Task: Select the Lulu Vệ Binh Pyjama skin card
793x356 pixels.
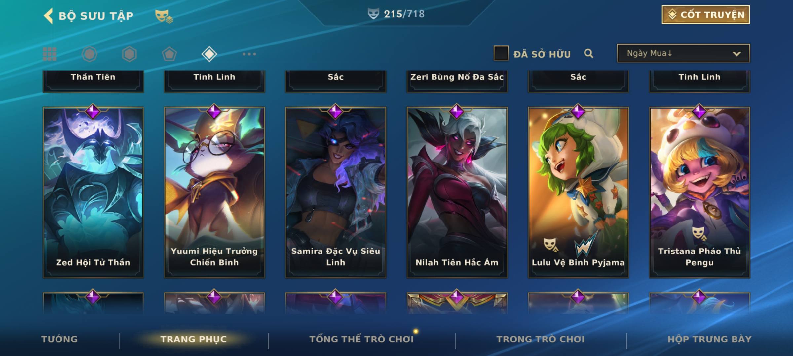Action: pos(578,193)
